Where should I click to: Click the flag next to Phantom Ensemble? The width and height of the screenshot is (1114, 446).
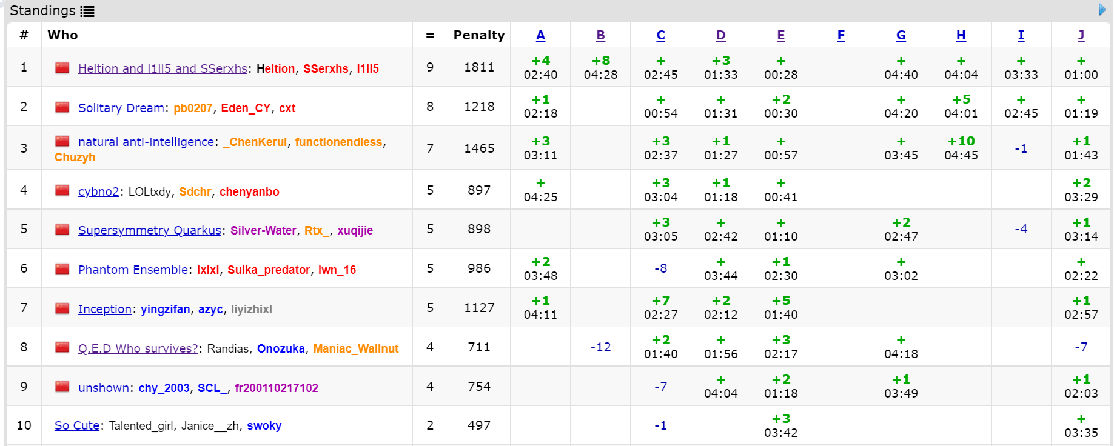62,269
